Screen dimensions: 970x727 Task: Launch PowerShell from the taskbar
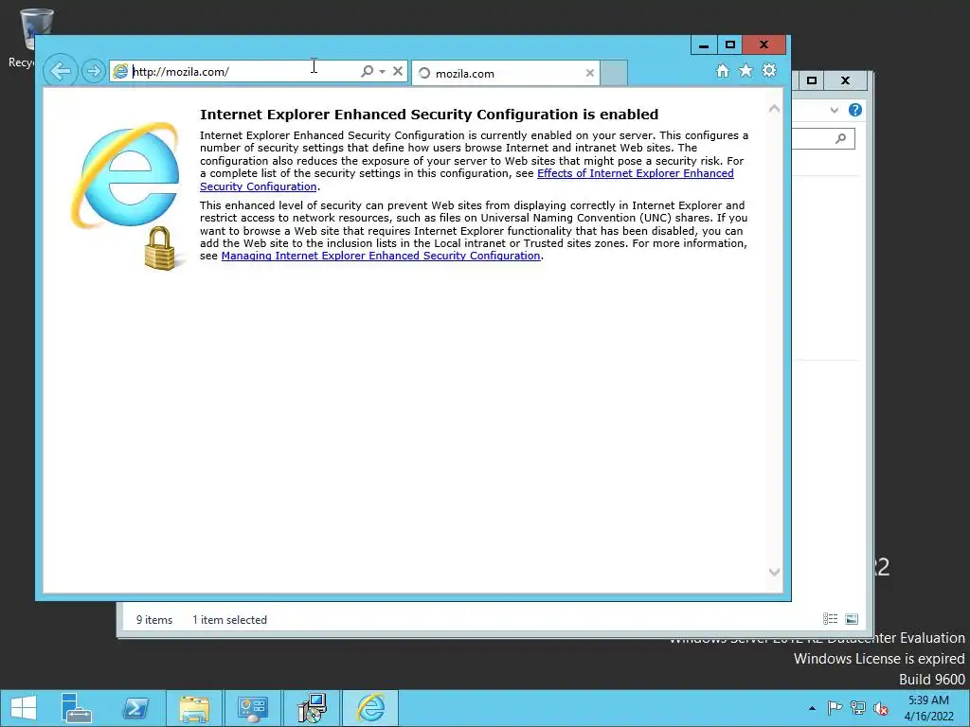pyautogui.click(x=135, y=708)
